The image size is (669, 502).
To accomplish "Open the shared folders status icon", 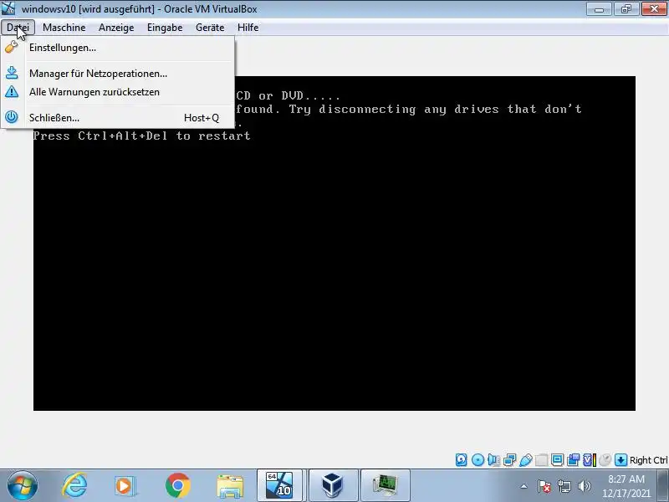I will click(x=541, y=459).
